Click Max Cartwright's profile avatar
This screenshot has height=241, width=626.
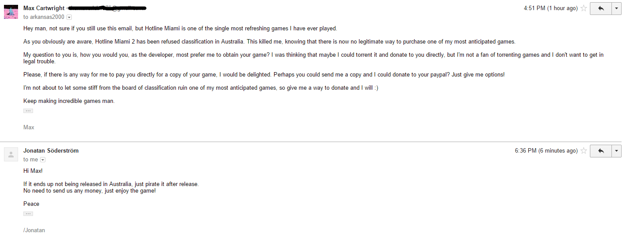(11, 12)
